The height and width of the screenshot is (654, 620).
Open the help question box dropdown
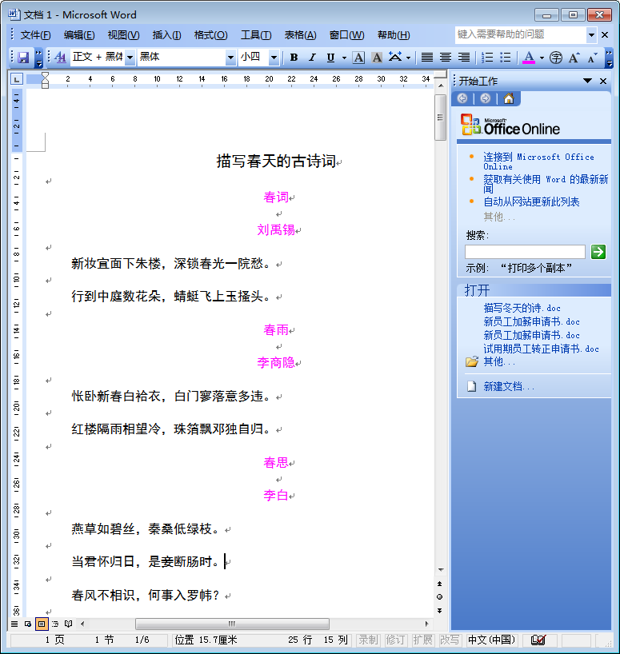click(x=591, y=34)
